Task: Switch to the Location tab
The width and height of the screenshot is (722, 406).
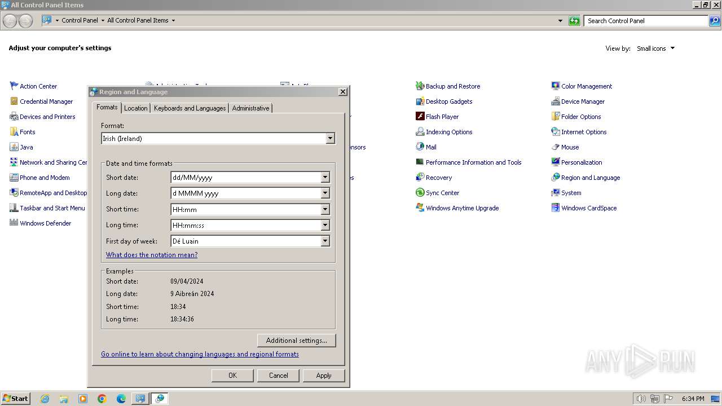Action: [135, 108]
